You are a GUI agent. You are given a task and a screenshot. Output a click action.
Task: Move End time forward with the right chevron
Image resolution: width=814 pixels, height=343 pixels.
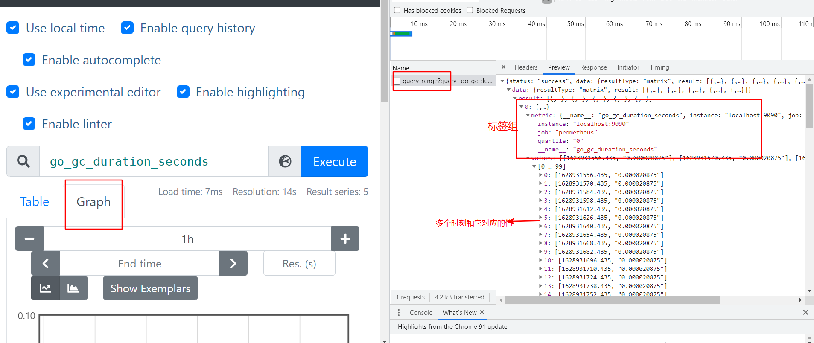233,263
